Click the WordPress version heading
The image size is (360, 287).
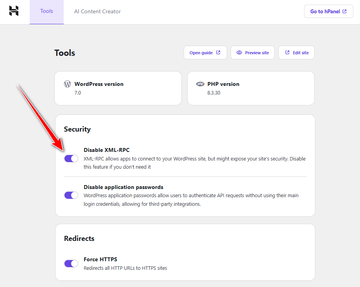[99, 84]
